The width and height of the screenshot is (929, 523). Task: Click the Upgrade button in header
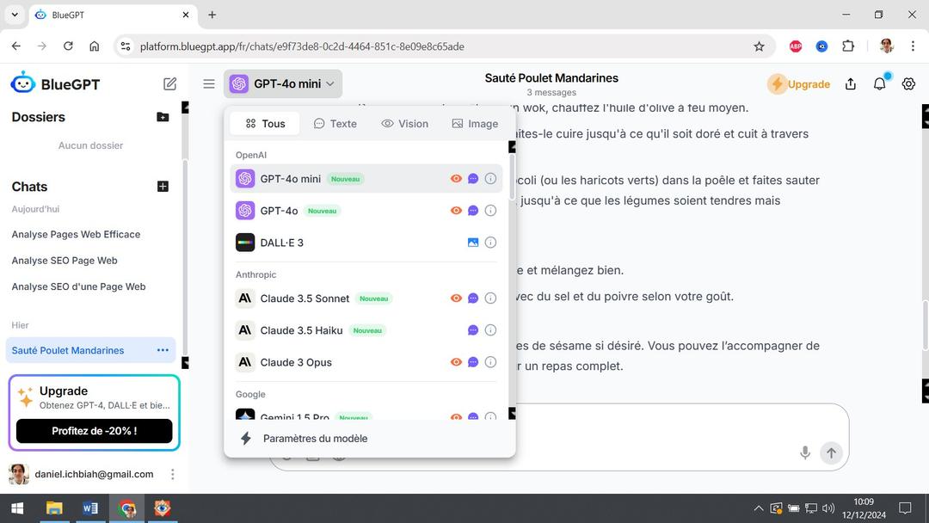(x=799, y=84)
